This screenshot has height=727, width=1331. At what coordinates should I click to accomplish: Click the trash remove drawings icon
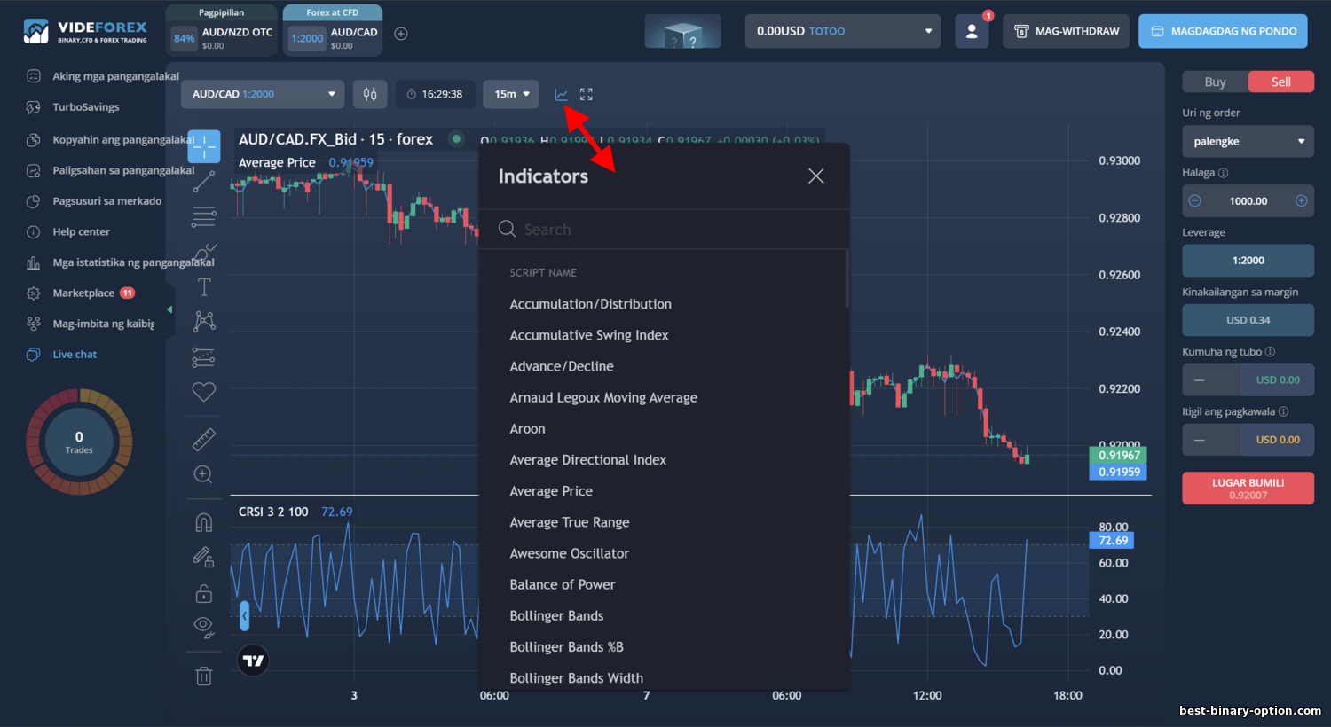tap(204, 676)
